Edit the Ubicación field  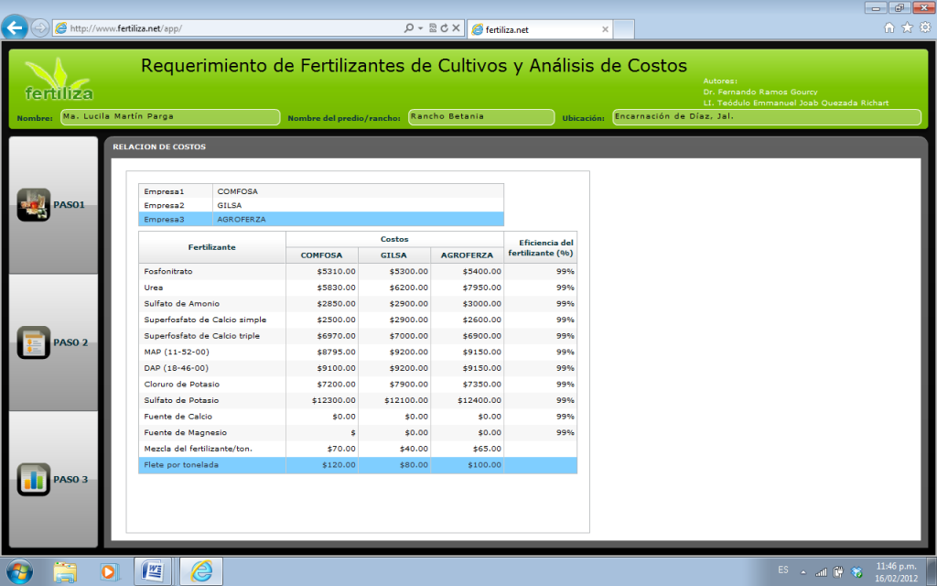(x=767, y=117)
